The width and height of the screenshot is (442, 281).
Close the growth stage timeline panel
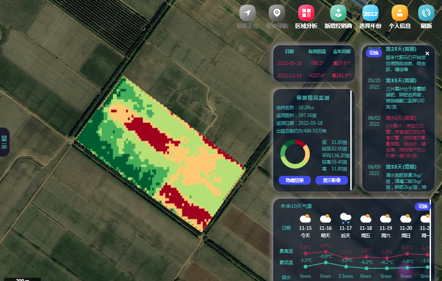click(x=427, y=53)
